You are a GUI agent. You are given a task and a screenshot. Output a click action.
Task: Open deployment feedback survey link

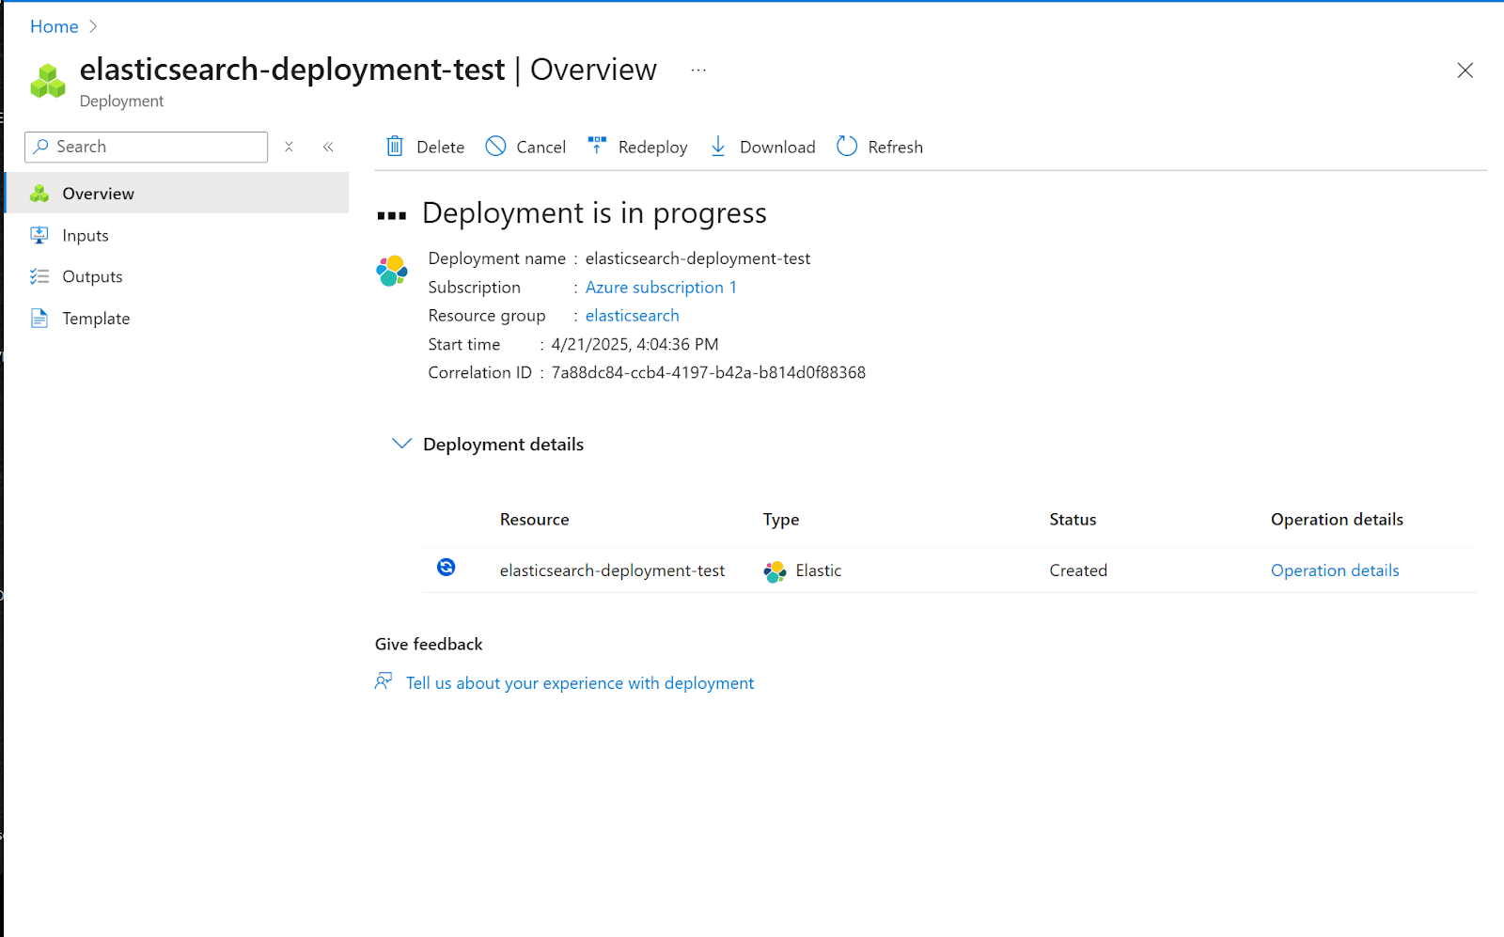coord(579,682)
